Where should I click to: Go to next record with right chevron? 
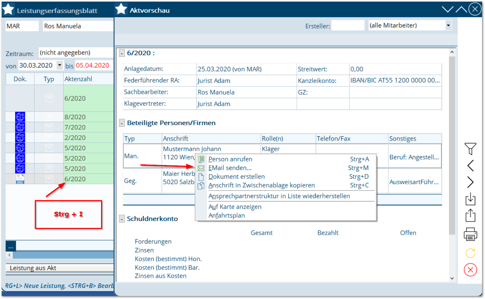click(470, 182)
